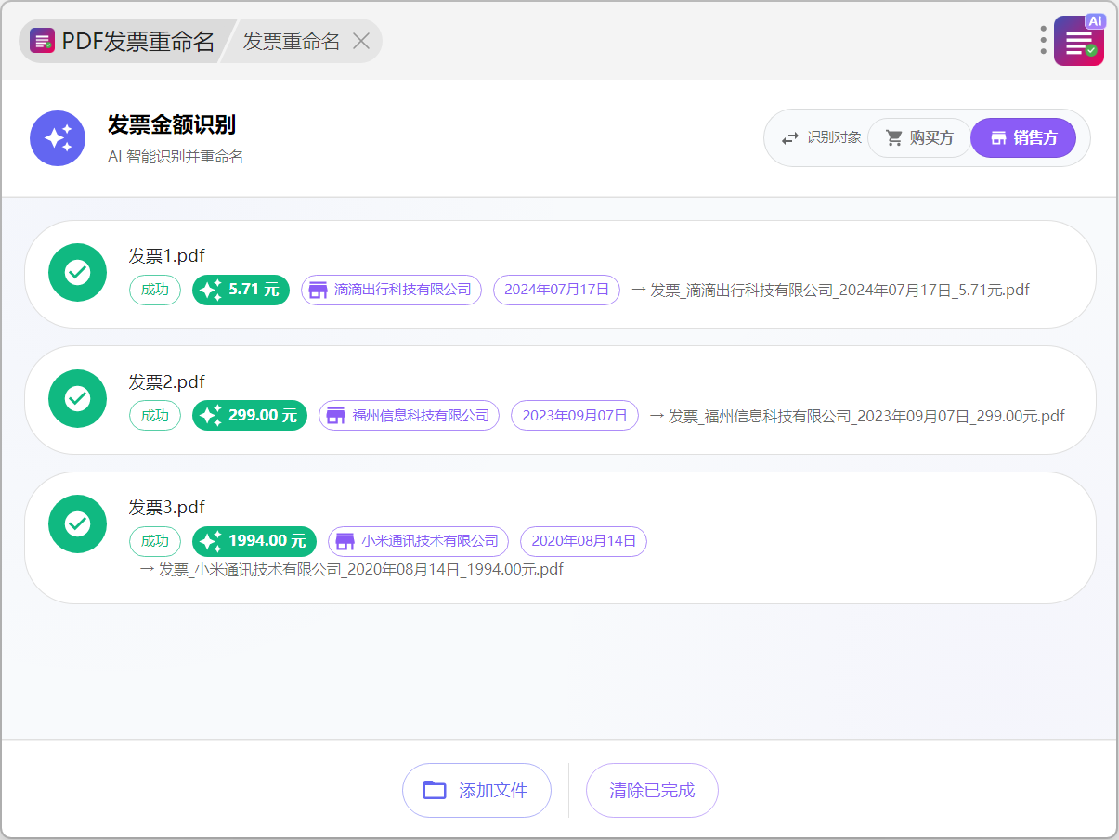Screen dimensions: 1119x840
Task: Close the 发票重命名 tab
Action: [x=361, y=41]
